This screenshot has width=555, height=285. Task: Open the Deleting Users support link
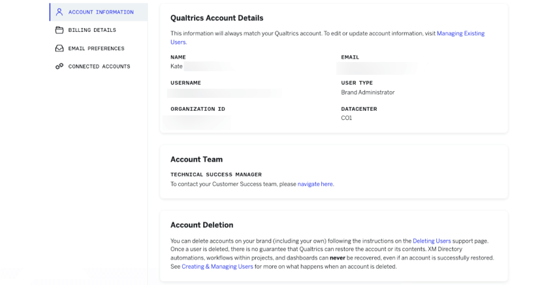432,241
